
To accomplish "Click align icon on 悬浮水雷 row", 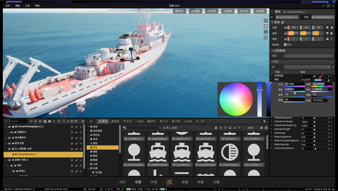I will tap(72, 143).
